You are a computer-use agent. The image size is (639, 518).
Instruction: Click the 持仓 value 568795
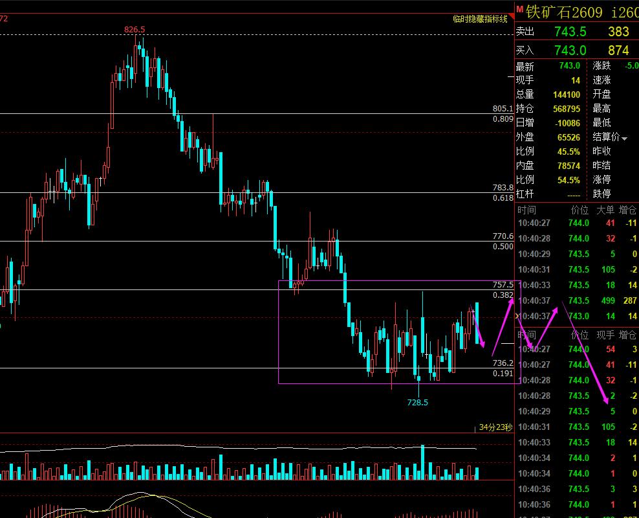(567, 109)
